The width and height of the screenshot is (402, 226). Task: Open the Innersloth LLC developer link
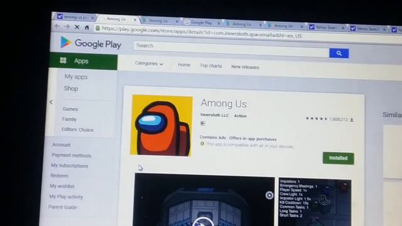pyautogui.click(x=215, y=115)
